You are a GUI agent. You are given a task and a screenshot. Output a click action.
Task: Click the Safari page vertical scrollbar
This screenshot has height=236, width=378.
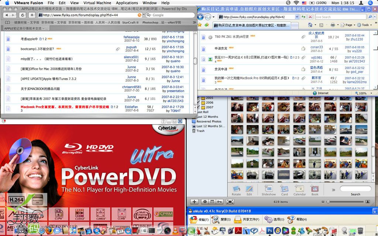coord(195,61)
